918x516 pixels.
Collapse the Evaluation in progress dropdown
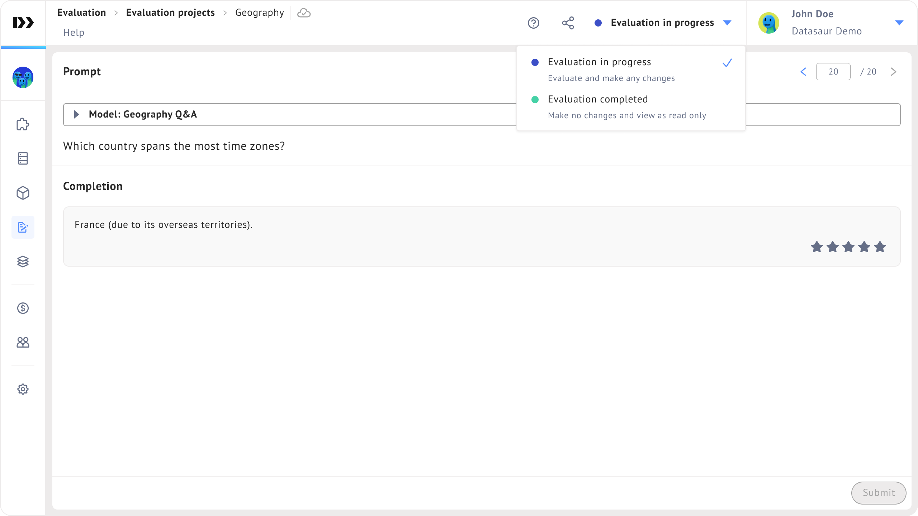663,23
